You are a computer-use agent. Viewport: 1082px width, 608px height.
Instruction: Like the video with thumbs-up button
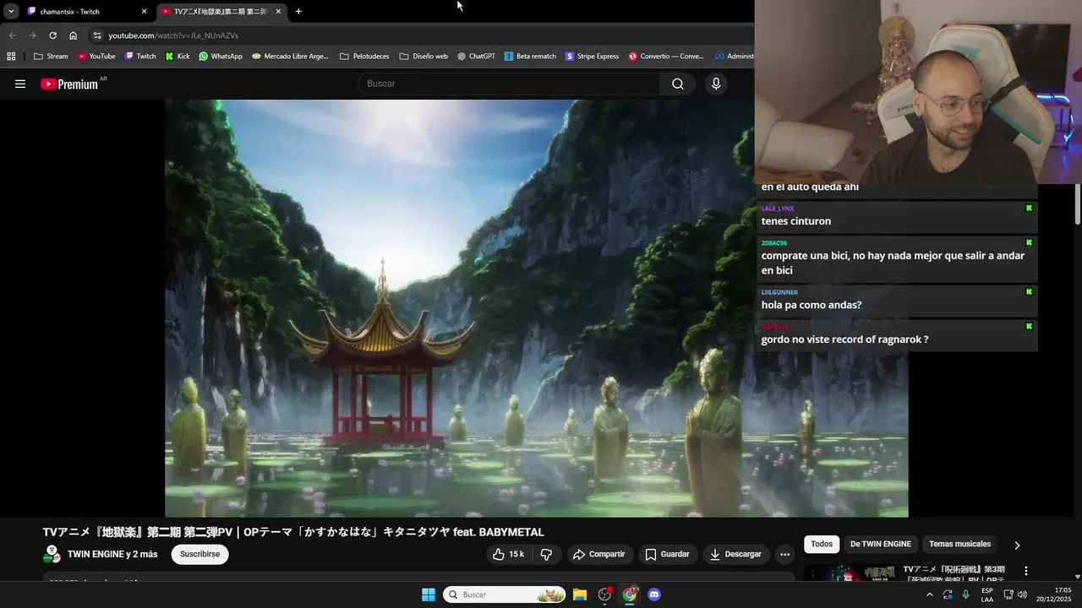(x=509, y=555)
